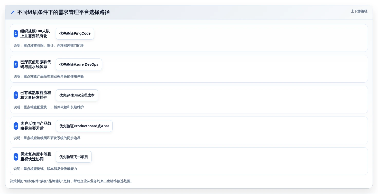Image resolution: width=378 pixels, height=194 pixels.
Task: Click condition 组织规模100人以上且需要私有化
Action: coord(35,34)
